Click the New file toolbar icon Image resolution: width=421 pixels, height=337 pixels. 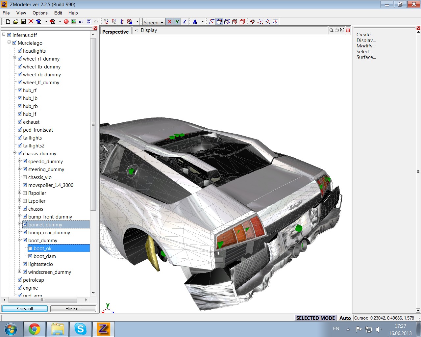point(8,21)
